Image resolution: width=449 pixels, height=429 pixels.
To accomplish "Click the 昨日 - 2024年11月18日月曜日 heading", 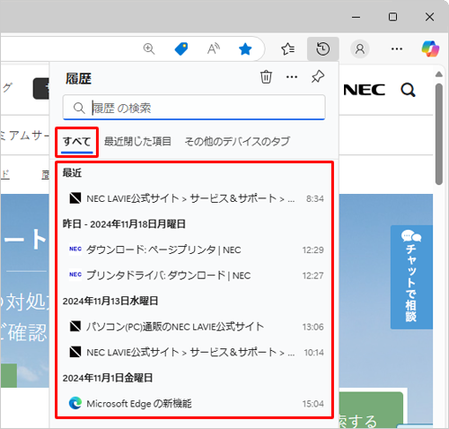I will [x=124, y=224].
